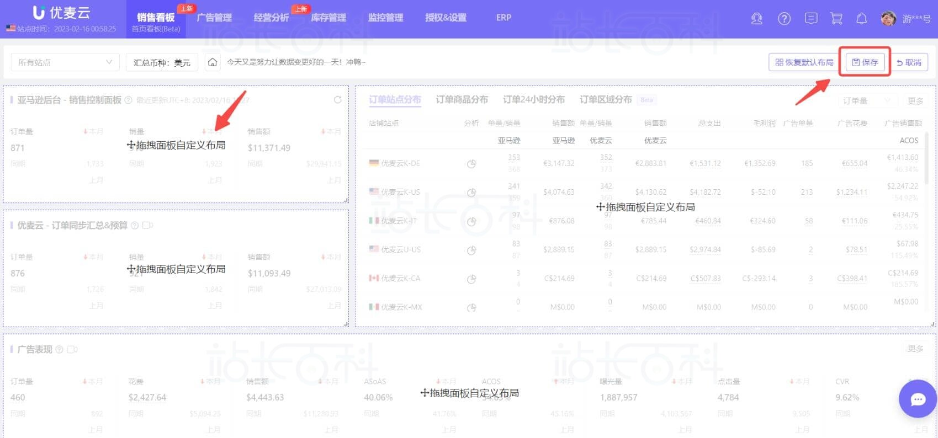Click the user avatar picture
Viewport: 938px width, 438px height.
888,19
